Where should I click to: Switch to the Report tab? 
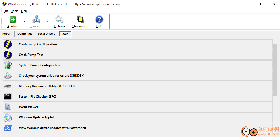pyautogui.click(x=7, y=34)
